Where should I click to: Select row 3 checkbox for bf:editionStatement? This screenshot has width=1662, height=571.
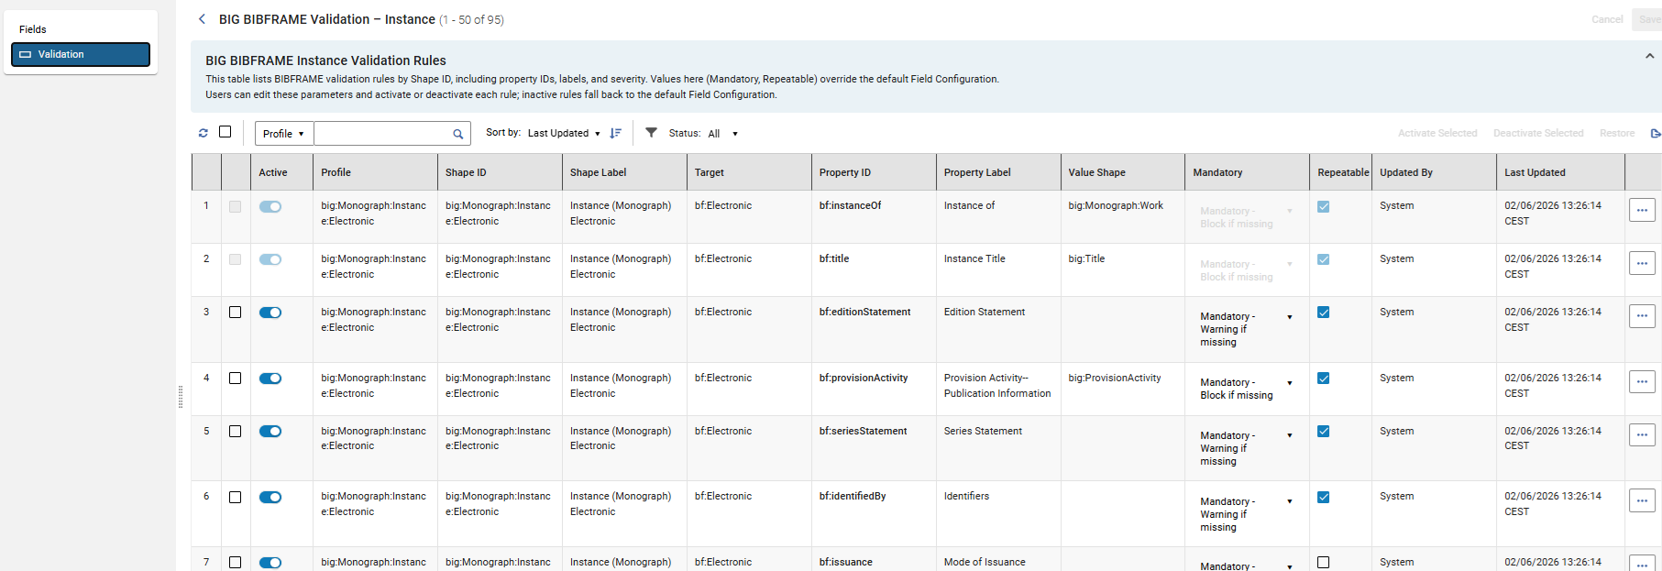click(x=236, y=313)
